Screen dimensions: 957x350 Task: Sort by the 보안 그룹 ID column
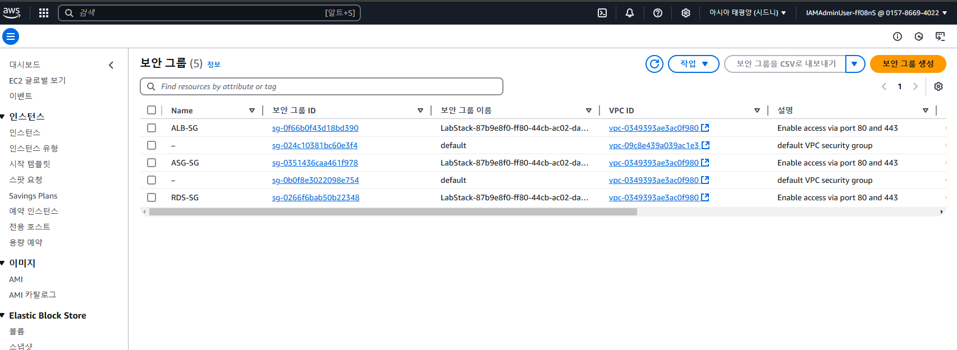click(420, 110)
